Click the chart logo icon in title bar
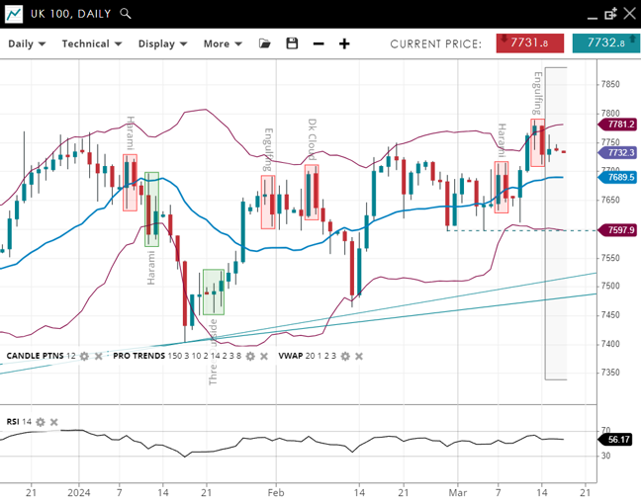Image resolution: width=641 pixels, height=502 pixels. click(x=14, y=14)
